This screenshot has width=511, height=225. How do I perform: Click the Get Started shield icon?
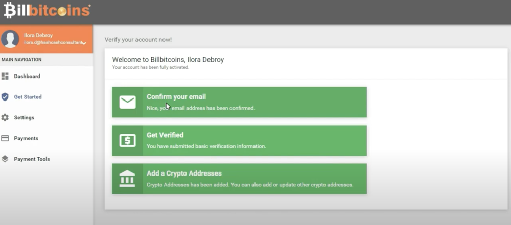[5, 97]
